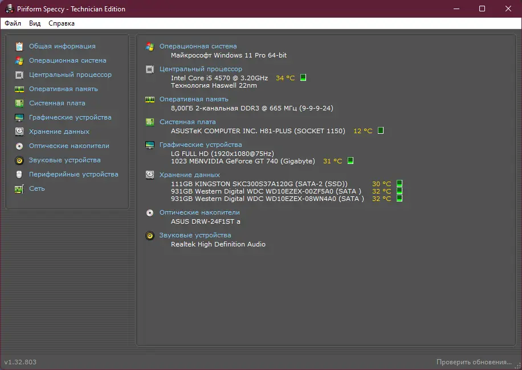Select the Хранение данных disk icon

(21, 131)
